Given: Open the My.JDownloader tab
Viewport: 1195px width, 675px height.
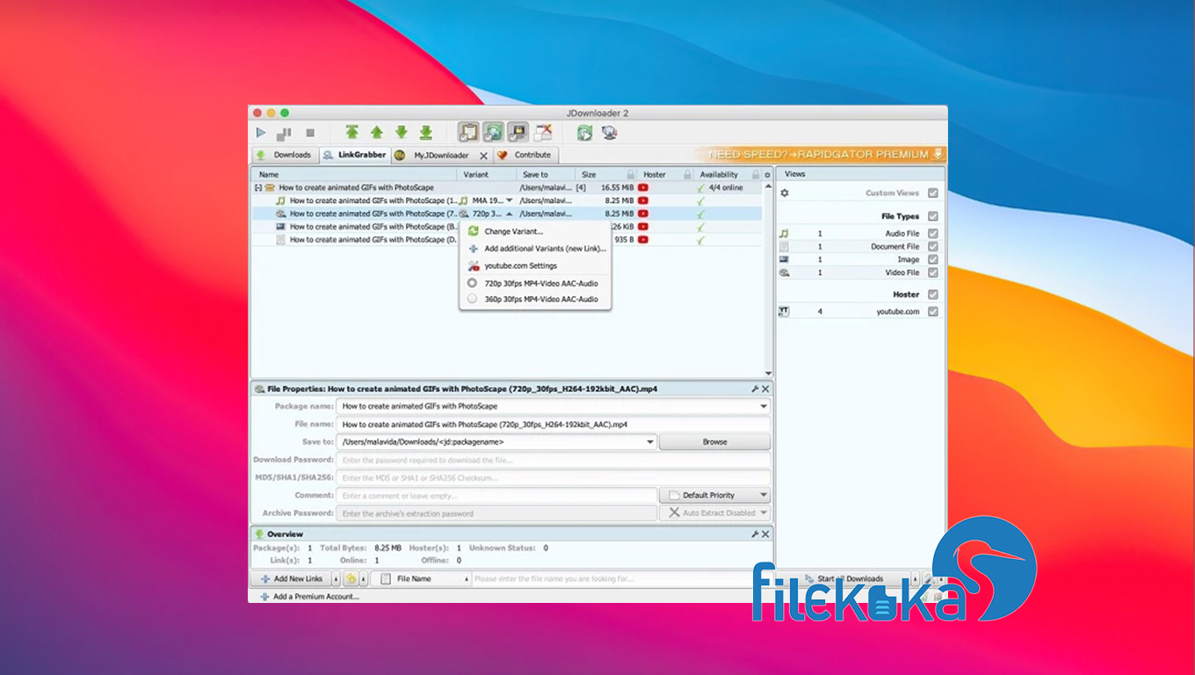Looking at the screenshot, I should (441, 155).
